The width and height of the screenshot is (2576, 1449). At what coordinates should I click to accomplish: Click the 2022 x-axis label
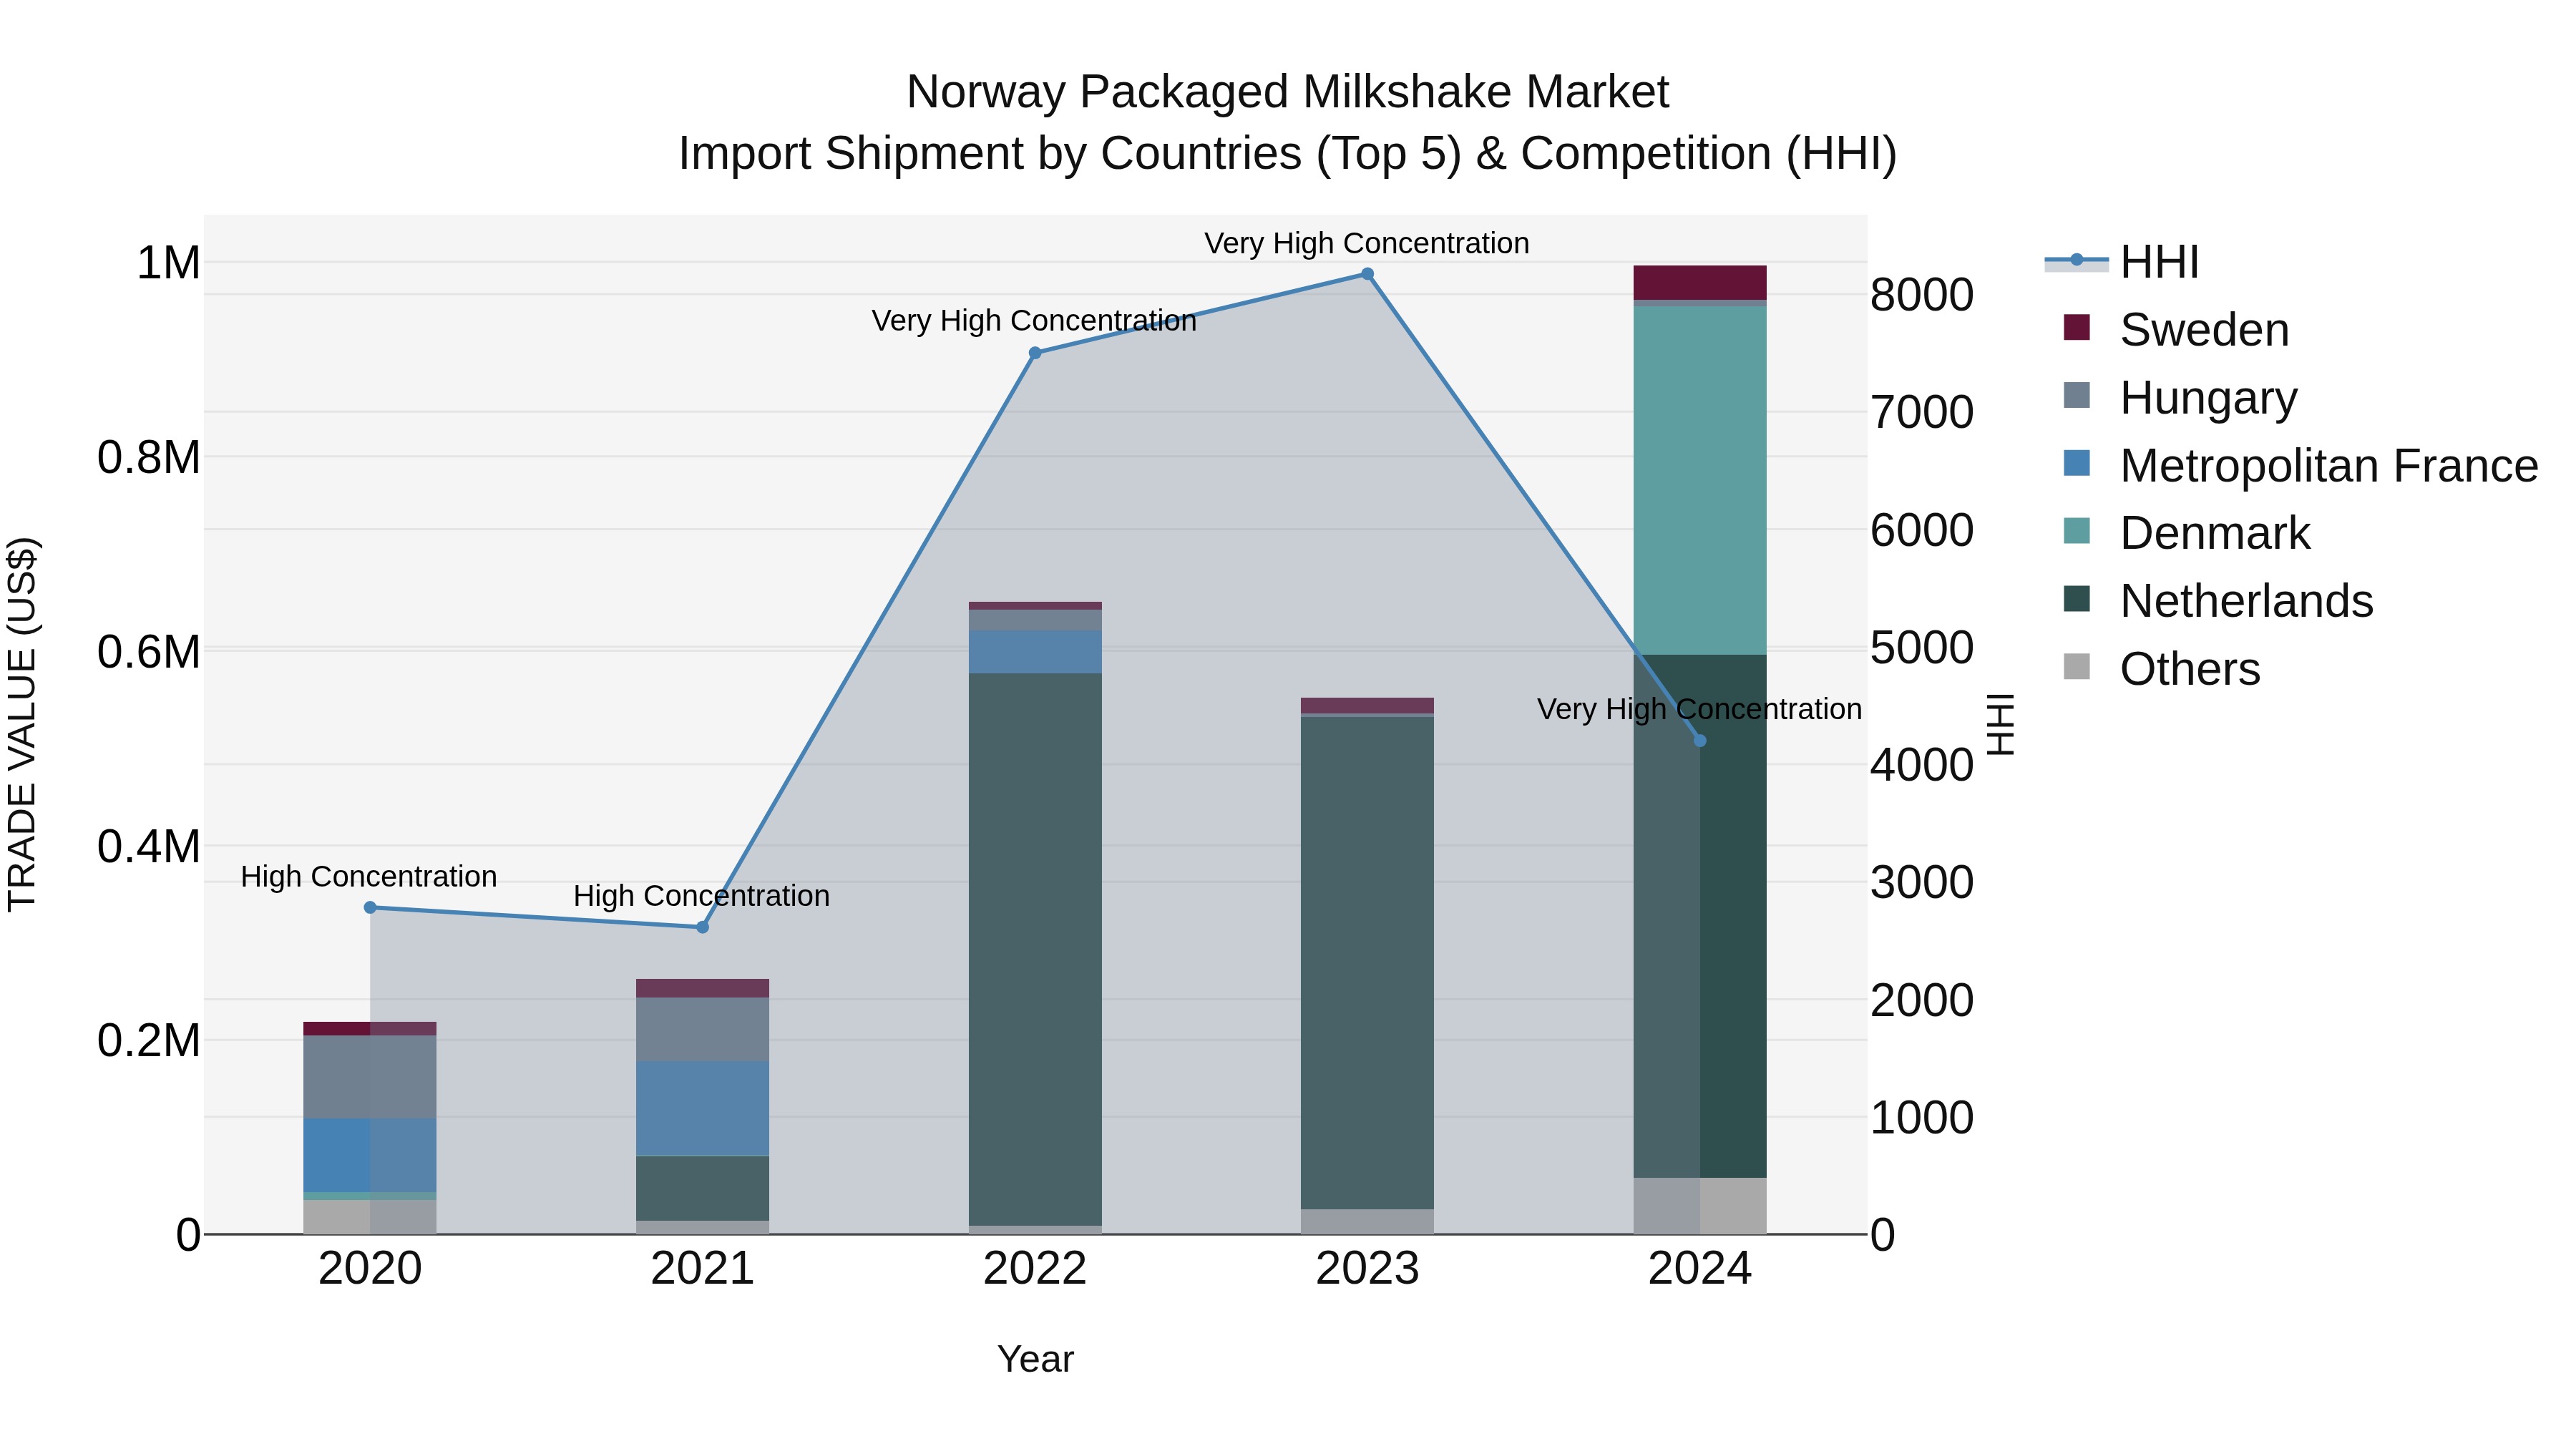pos(1035,1270)
